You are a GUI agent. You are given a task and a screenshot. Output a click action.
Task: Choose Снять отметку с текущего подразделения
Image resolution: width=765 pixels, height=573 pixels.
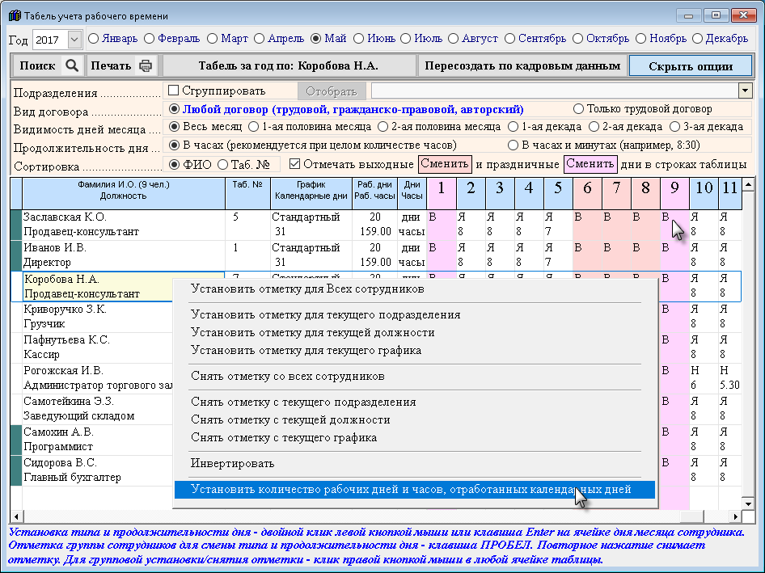(x=414, y=402)
